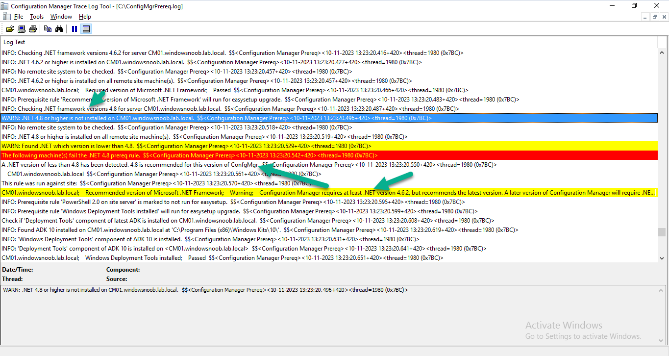Select '.NET 4.6.2 or higher is installed on CM01' line
This screenshot has width=669, height=356.
tap(329, 62)
